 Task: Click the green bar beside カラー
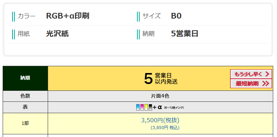pos(13,17)
